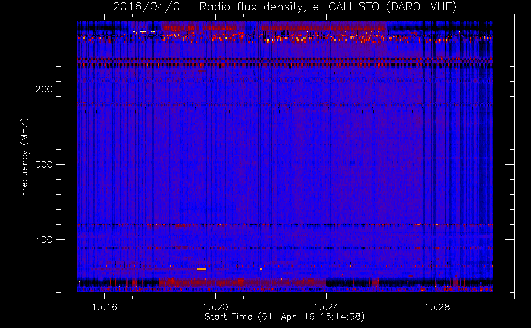531x328 pixels.
Task: Click the 15:28 time tick label
Action: click(x=437, y=307)
